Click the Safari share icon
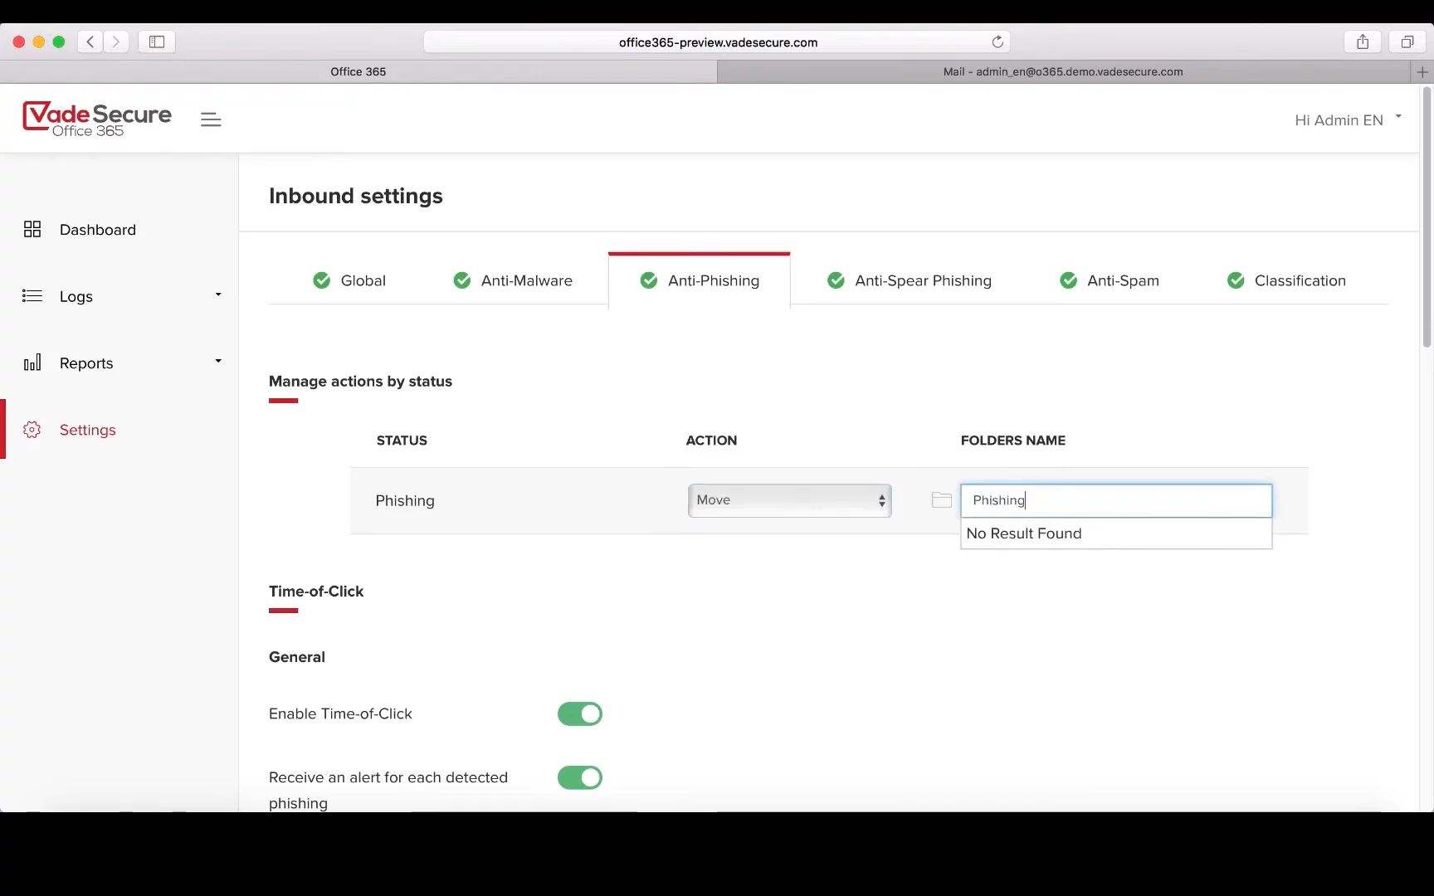The image size is (1434, 896). 1362,42
